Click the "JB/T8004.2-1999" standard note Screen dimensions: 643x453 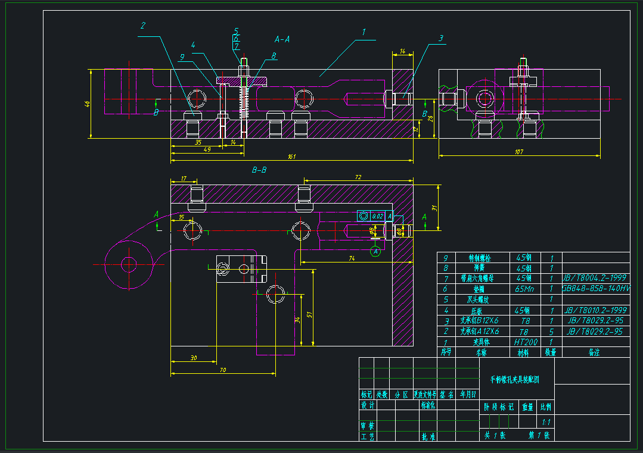click(594, 278)
